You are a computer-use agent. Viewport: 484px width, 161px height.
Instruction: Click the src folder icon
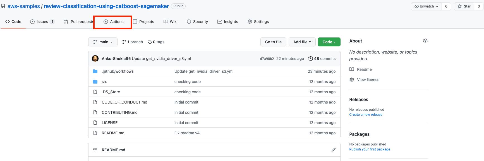pos(95,82)
